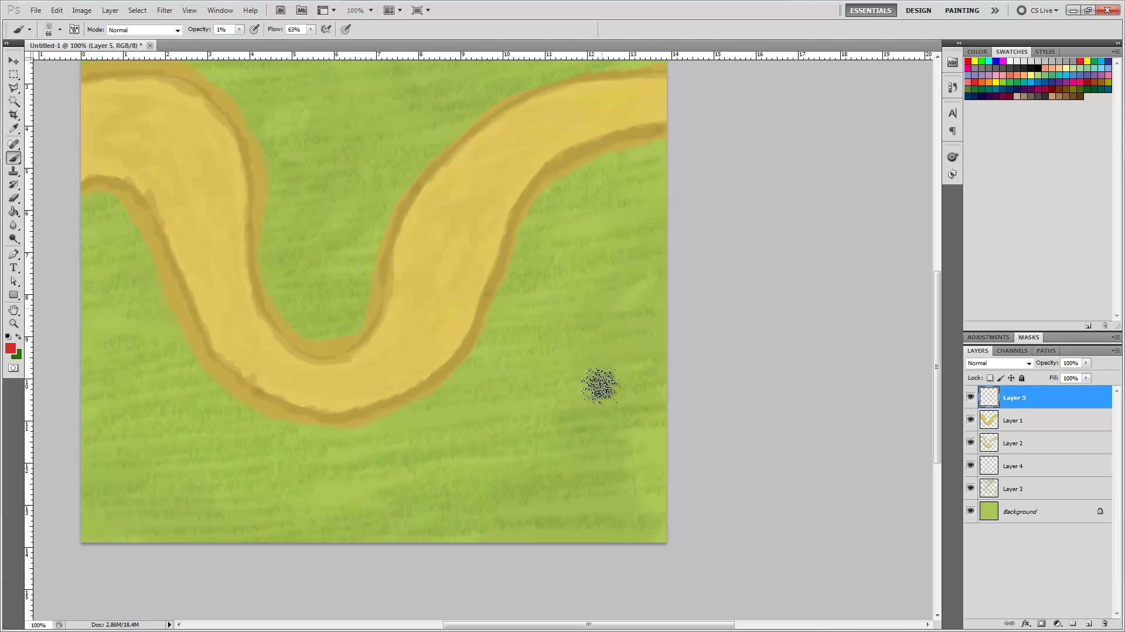The width and height of the screenshot is (1125, 632).
Task: Toggle the Brush panel button
Action: point(74,29)
